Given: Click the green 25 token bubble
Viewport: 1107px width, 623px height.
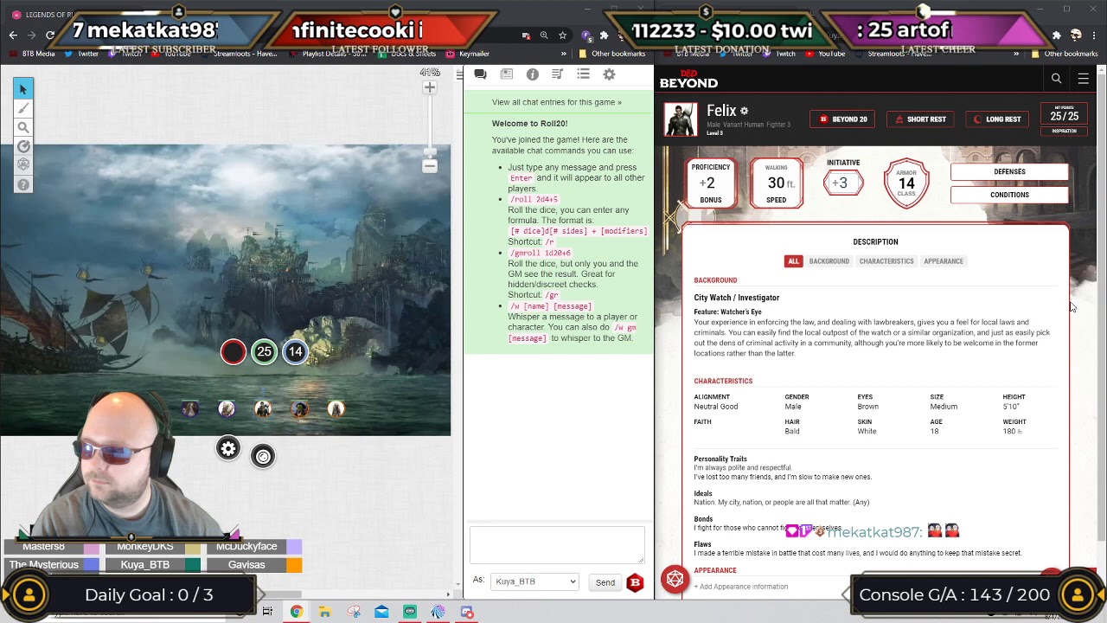Looking at the screenshot, I should (x=265, y=352).
